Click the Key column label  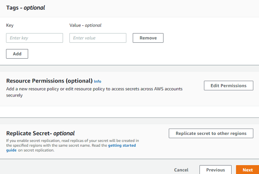click(10, 25)
